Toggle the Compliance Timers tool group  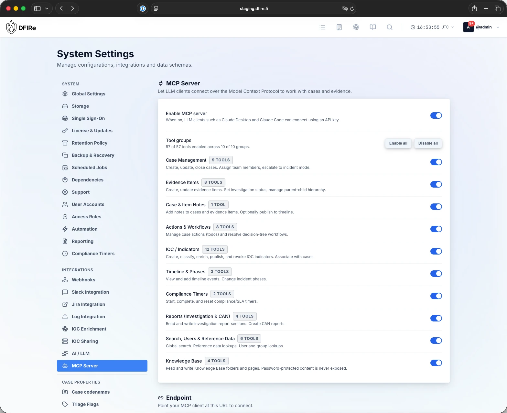pos(436,296)
